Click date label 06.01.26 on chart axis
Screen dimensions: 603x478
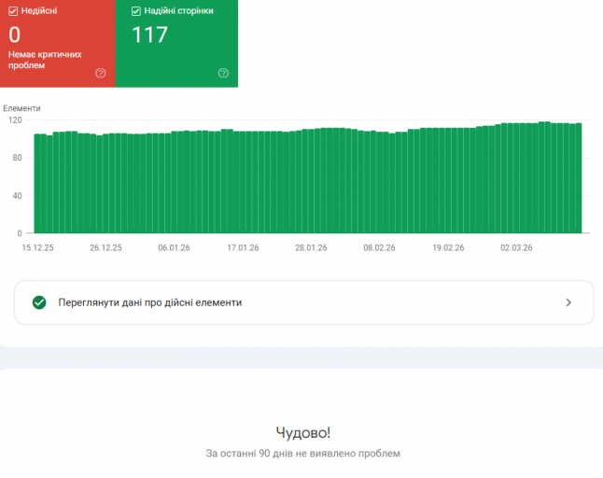(174, 247)
